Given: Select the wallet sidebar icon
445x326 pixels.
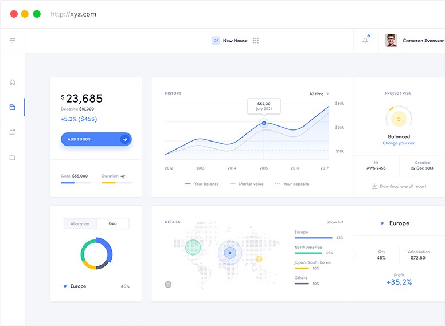Looking at the screenshot, I should [12, 107].
